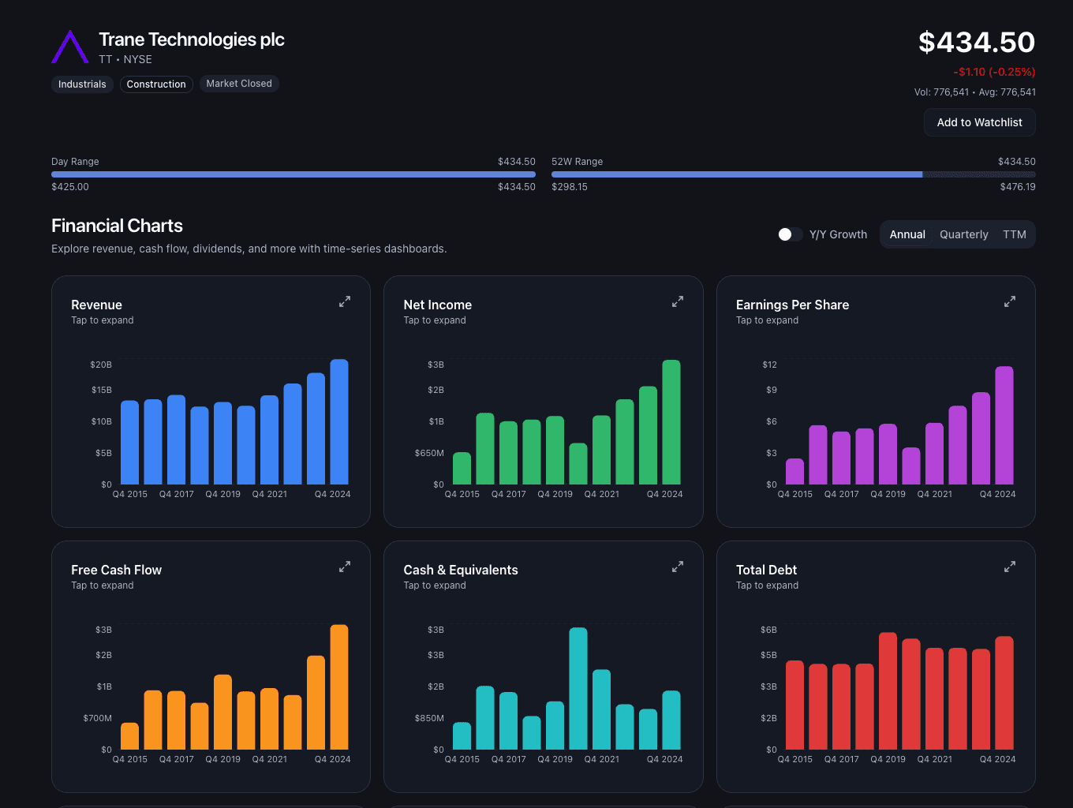Click the Trane Technologies logo
This screenshot has height=808, width=1073.
[70, 47]
